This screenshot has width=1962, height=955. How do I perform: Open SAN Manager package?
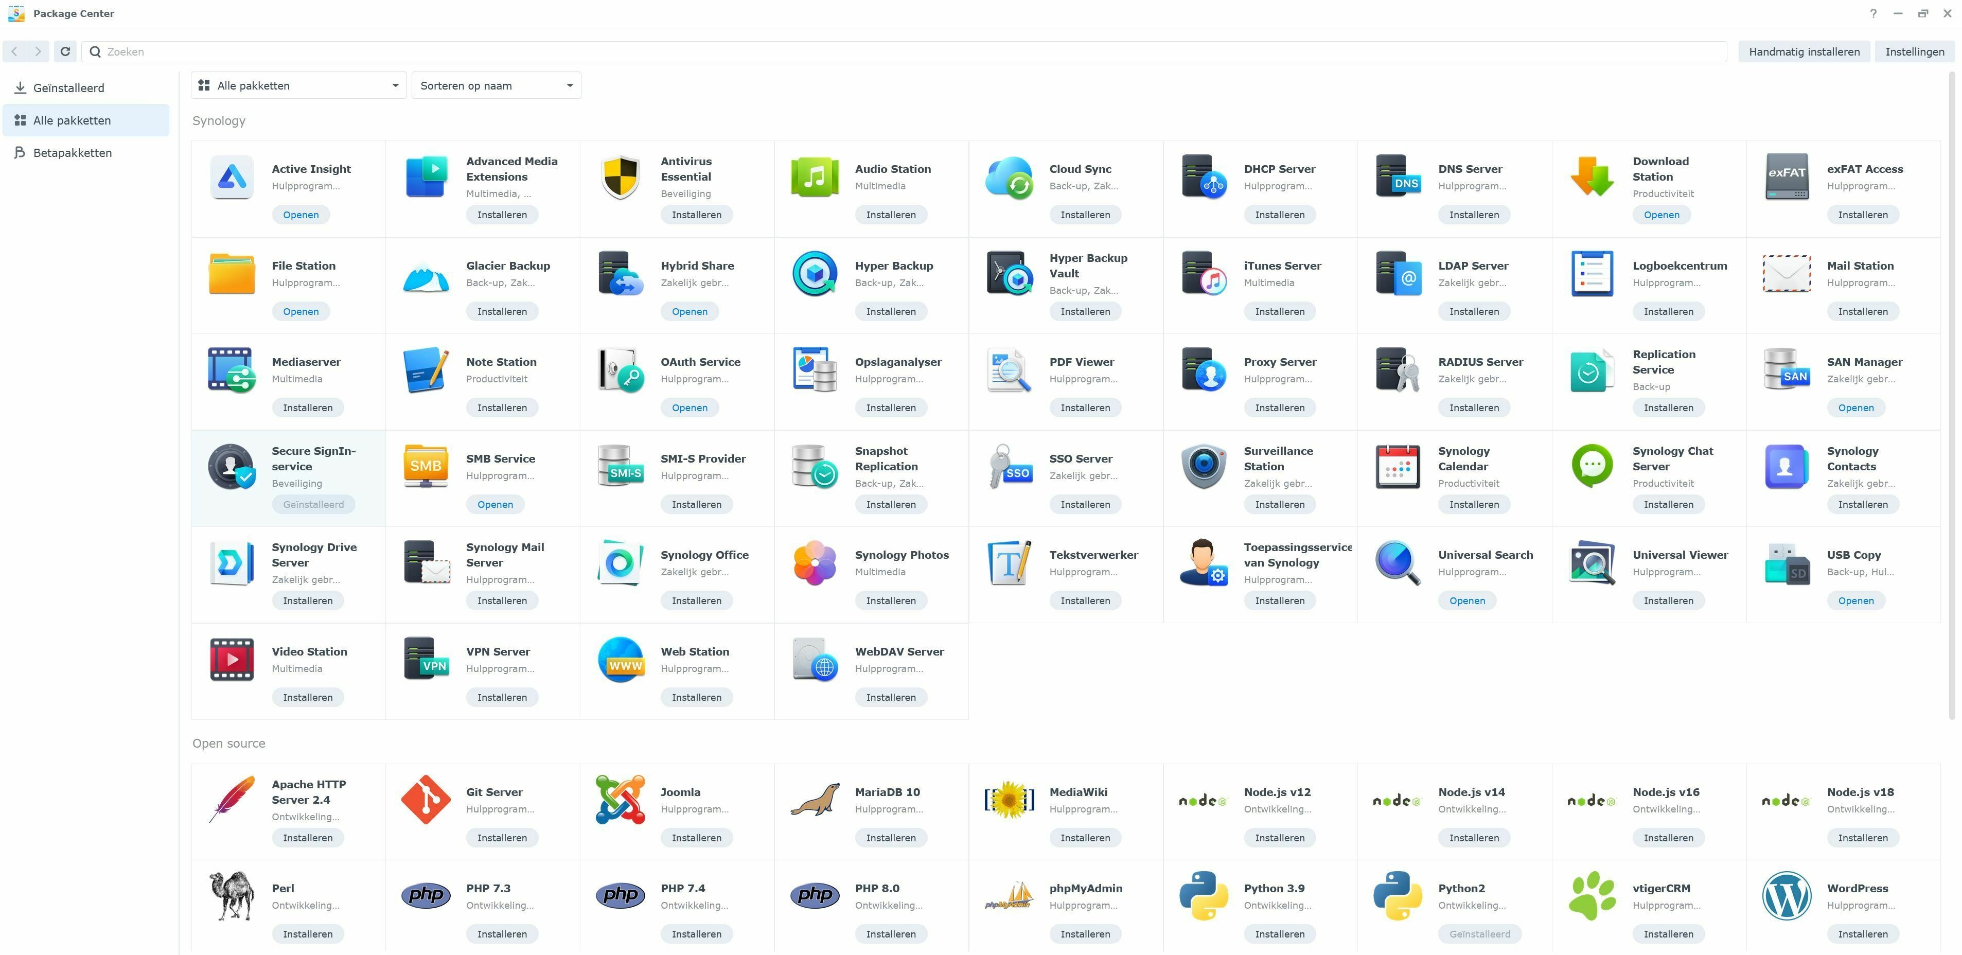click(x=1855, y=408)
